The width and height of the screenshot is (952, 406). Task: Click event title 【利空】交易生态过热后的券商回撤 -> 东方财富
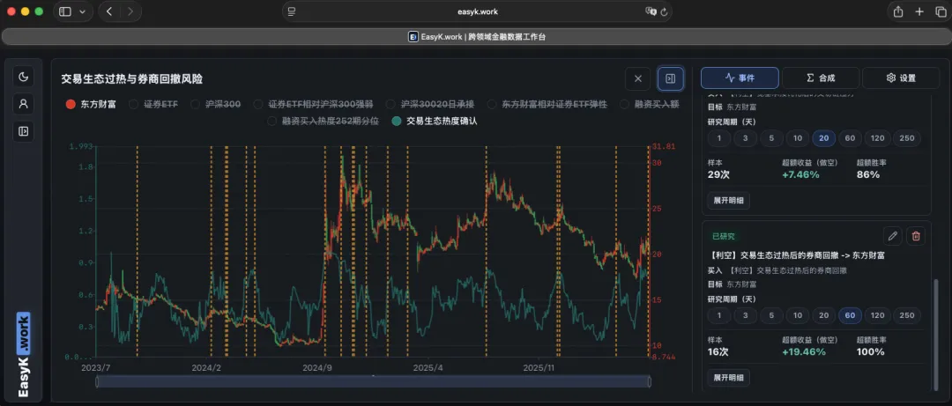(x=796, y=255)
